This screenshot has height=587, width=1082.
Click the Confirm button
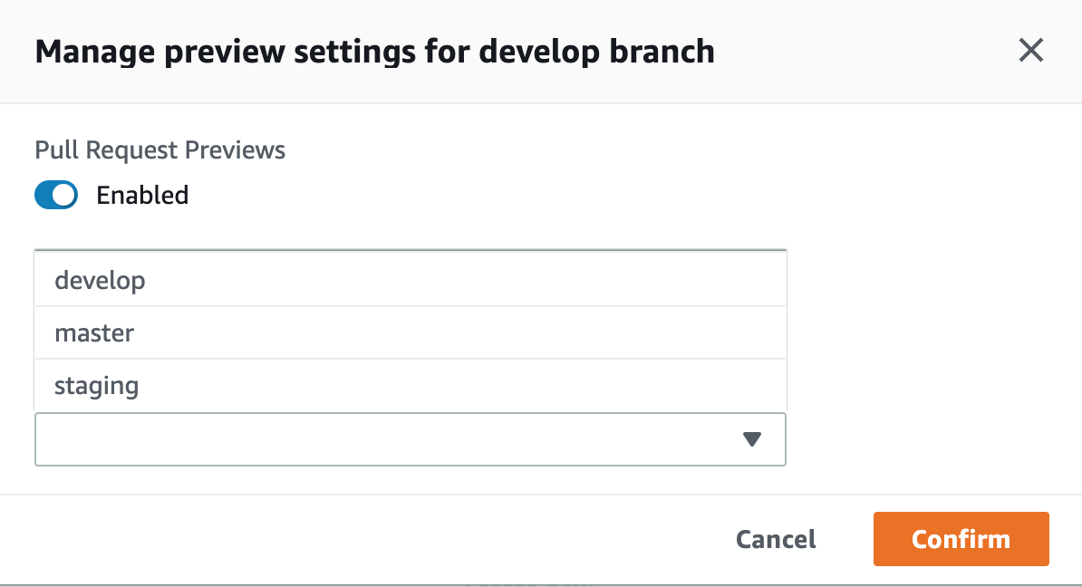[x=961, y=539]
